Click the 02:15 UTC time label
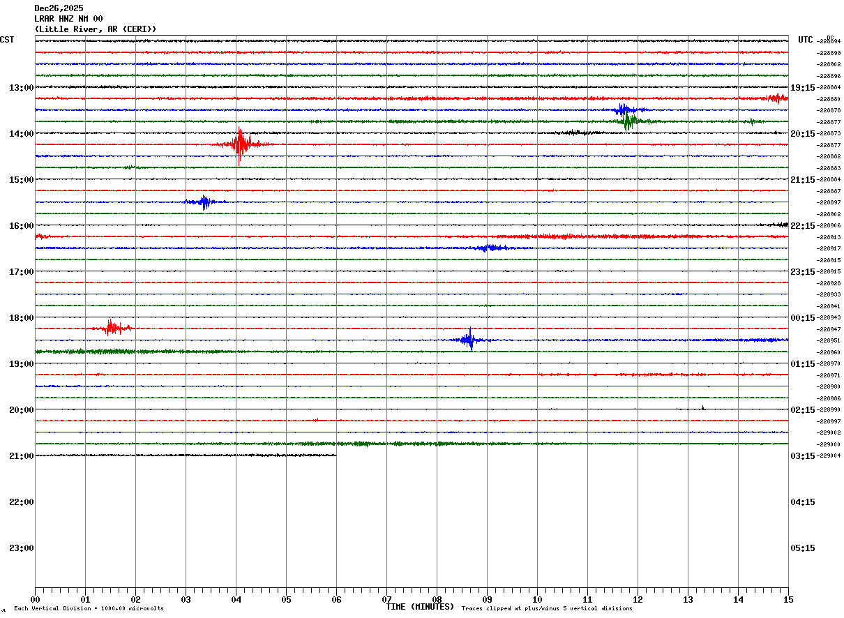Viewport: 844px width, 618px height. pos(803,409)
